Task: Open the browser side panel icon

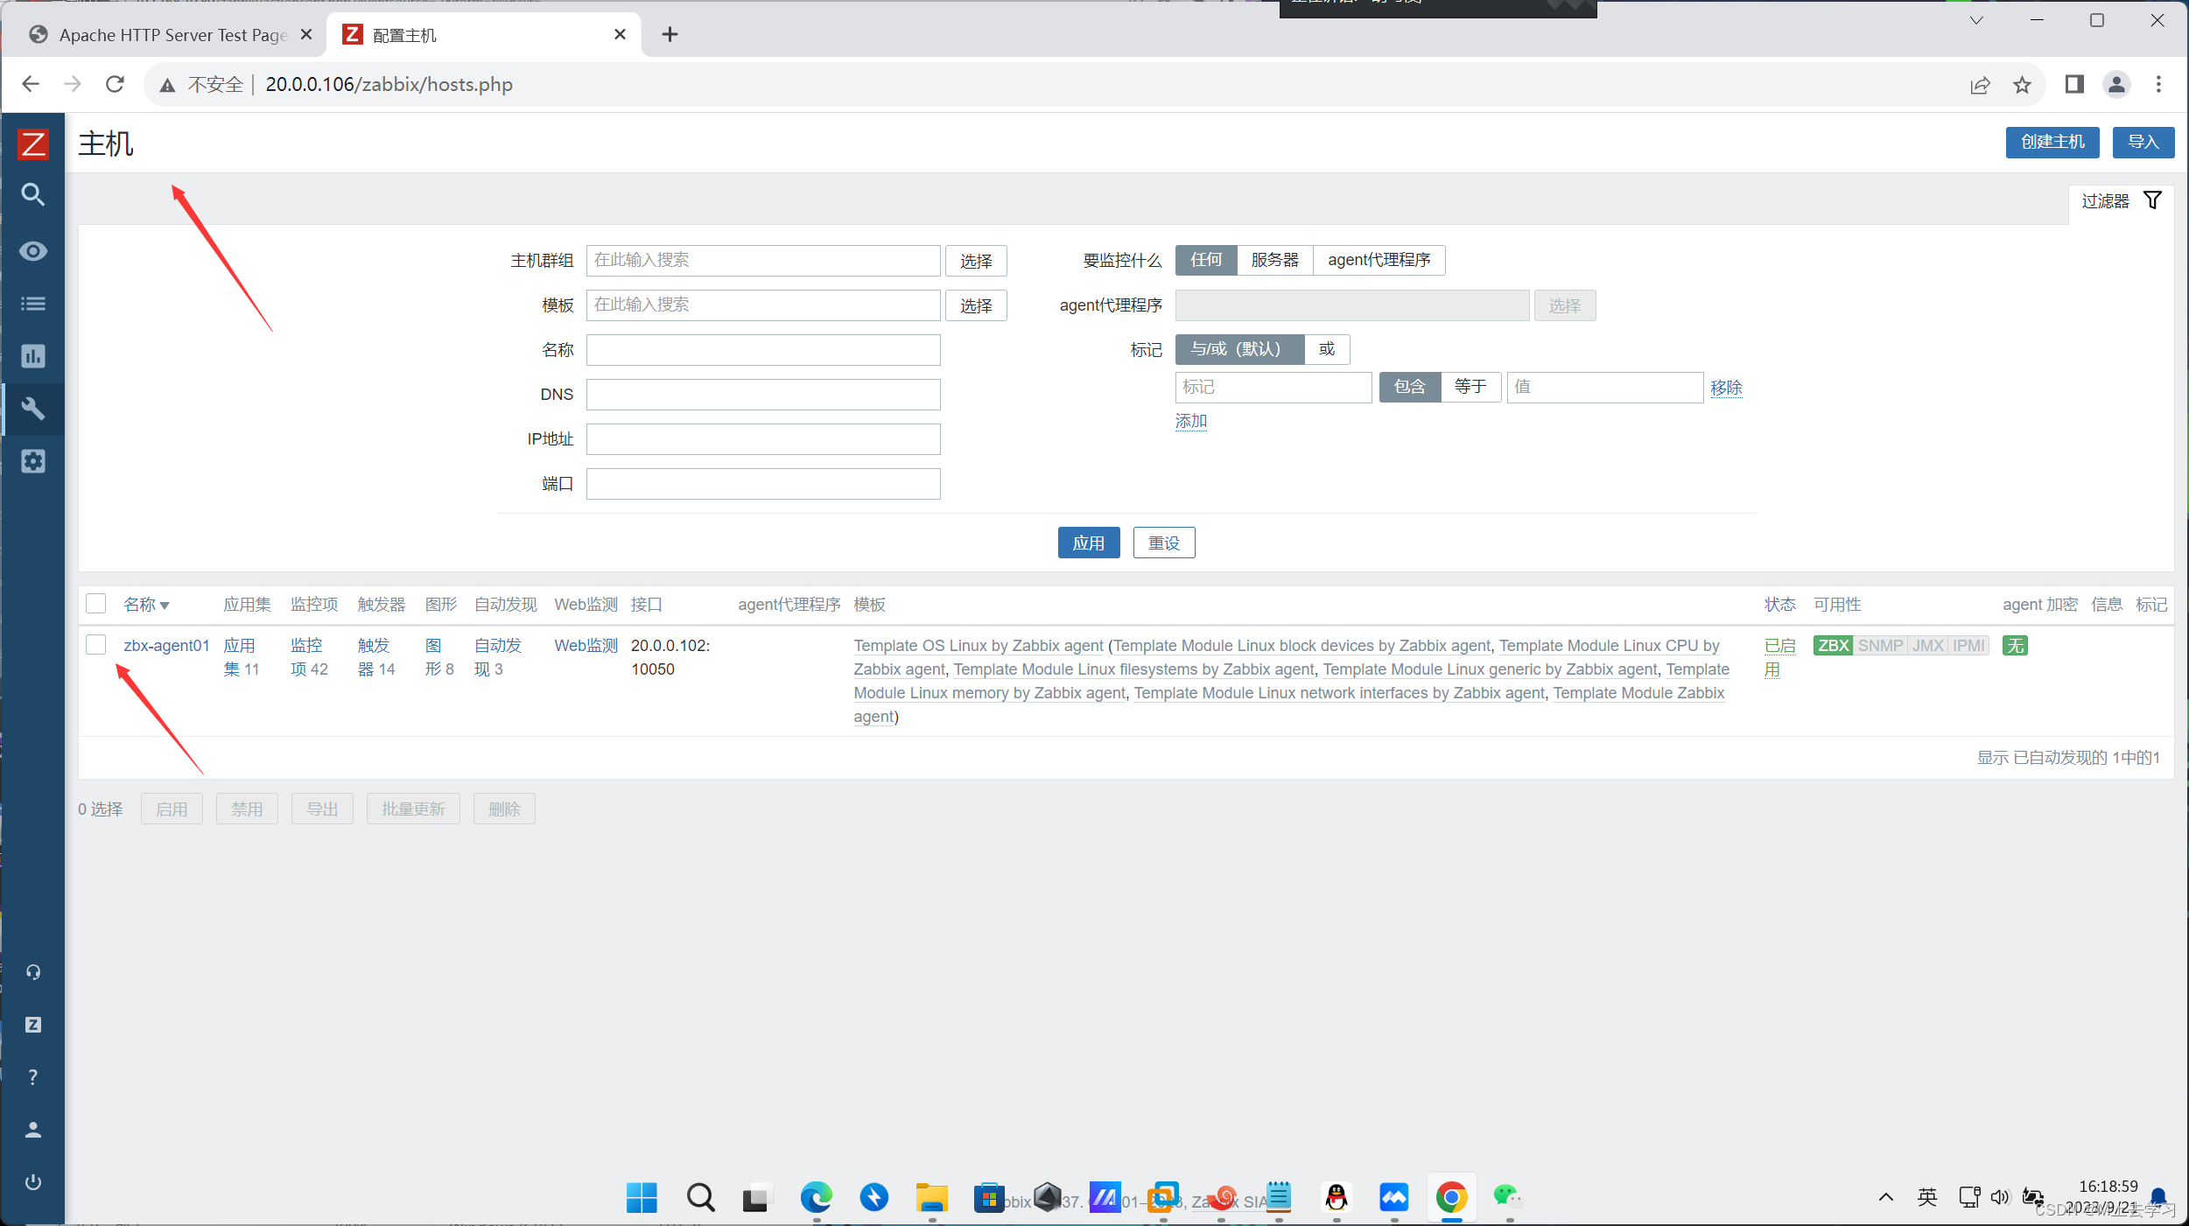Action: pyautogui.click(x=2074, y=84)
